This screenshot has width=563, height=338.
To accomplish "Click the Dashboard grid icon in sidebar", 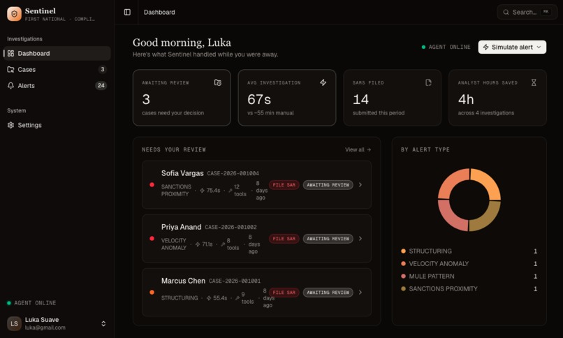I will [10, 54].
